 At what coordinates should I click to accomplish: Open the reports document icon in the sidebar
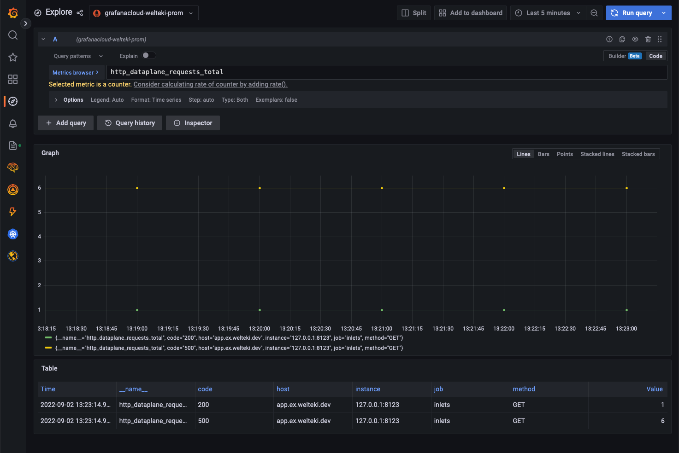coord(13,145)
